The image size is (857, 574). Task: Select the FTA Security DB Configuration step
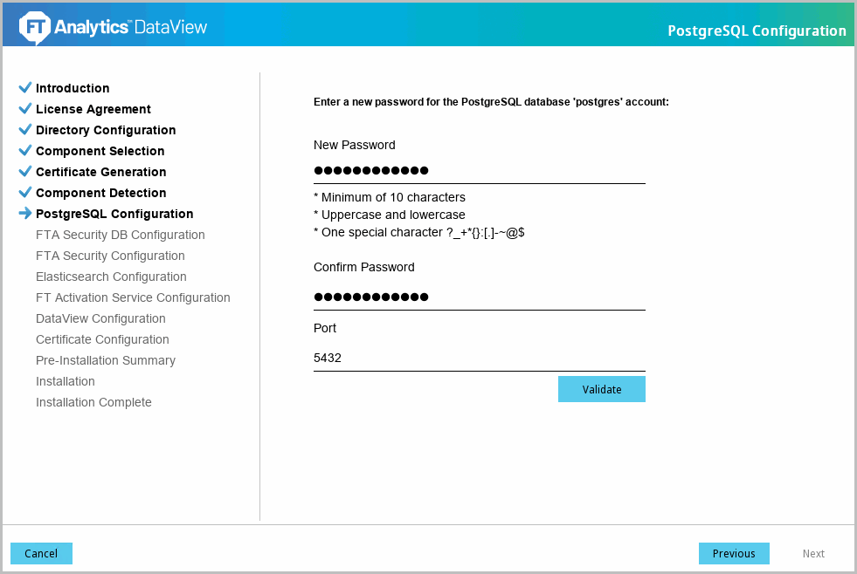click(x=121, y=235)
